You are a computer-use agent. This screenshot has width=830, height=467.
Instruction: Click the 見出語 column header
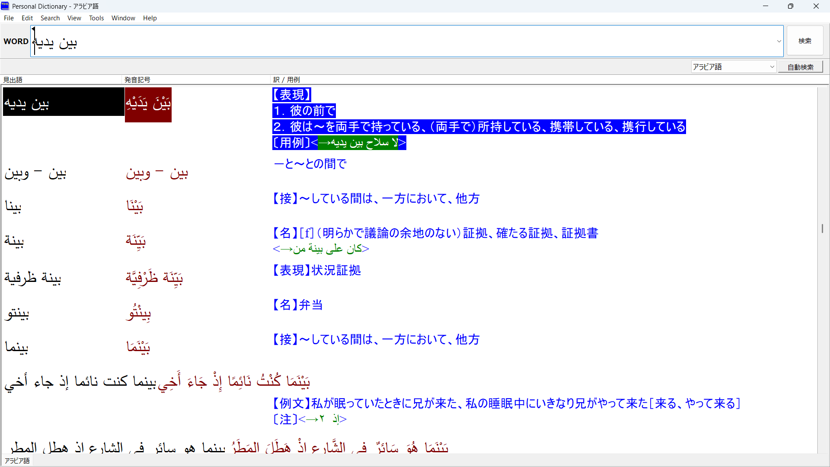[13, 80]
